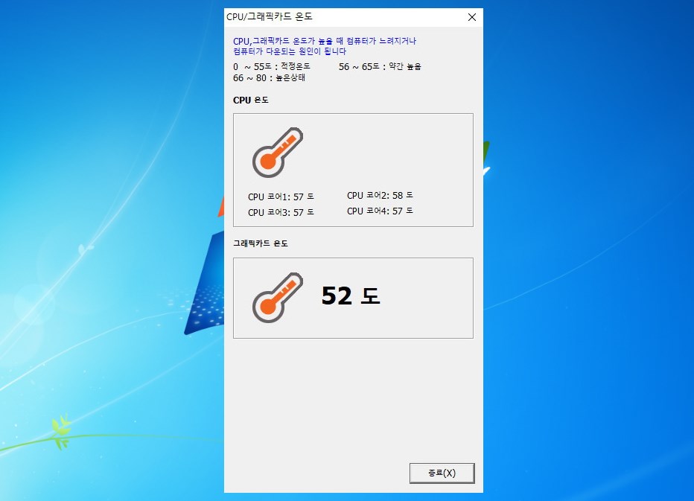Image resolution: width=694 pixels, height=501 pixels.
Task: Click the CPU temperature thermometer icon
Action: point(278,153)
